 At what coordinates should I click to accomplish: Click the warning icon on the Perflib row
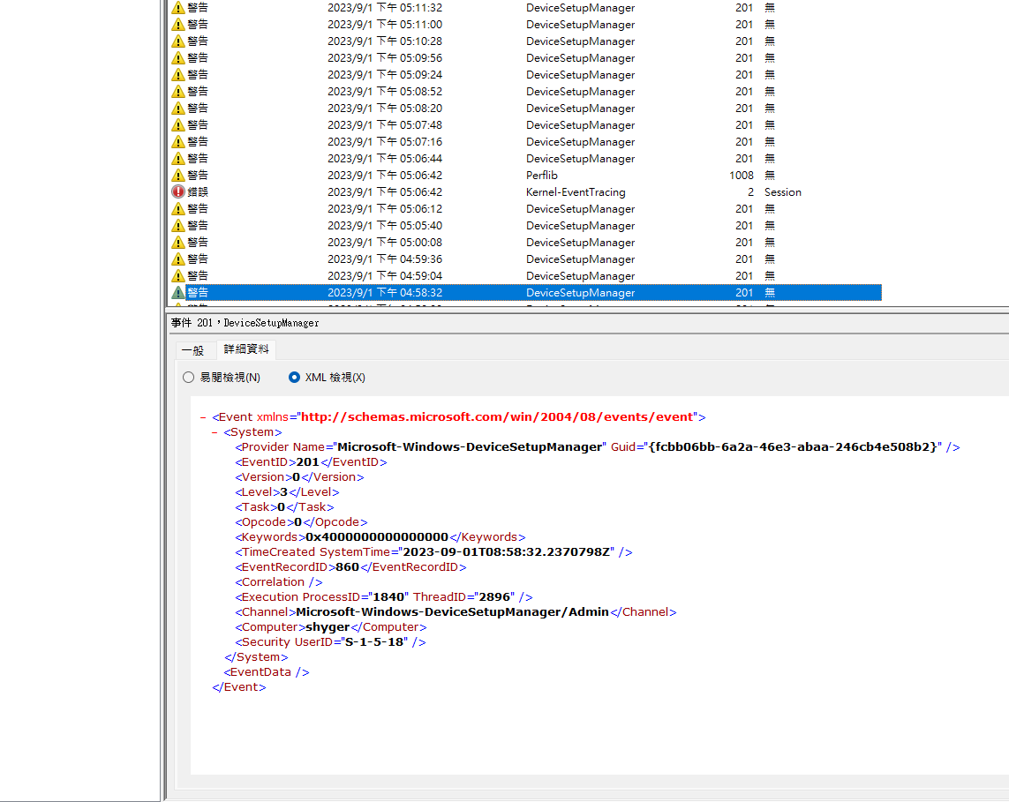tap(178, 175)
